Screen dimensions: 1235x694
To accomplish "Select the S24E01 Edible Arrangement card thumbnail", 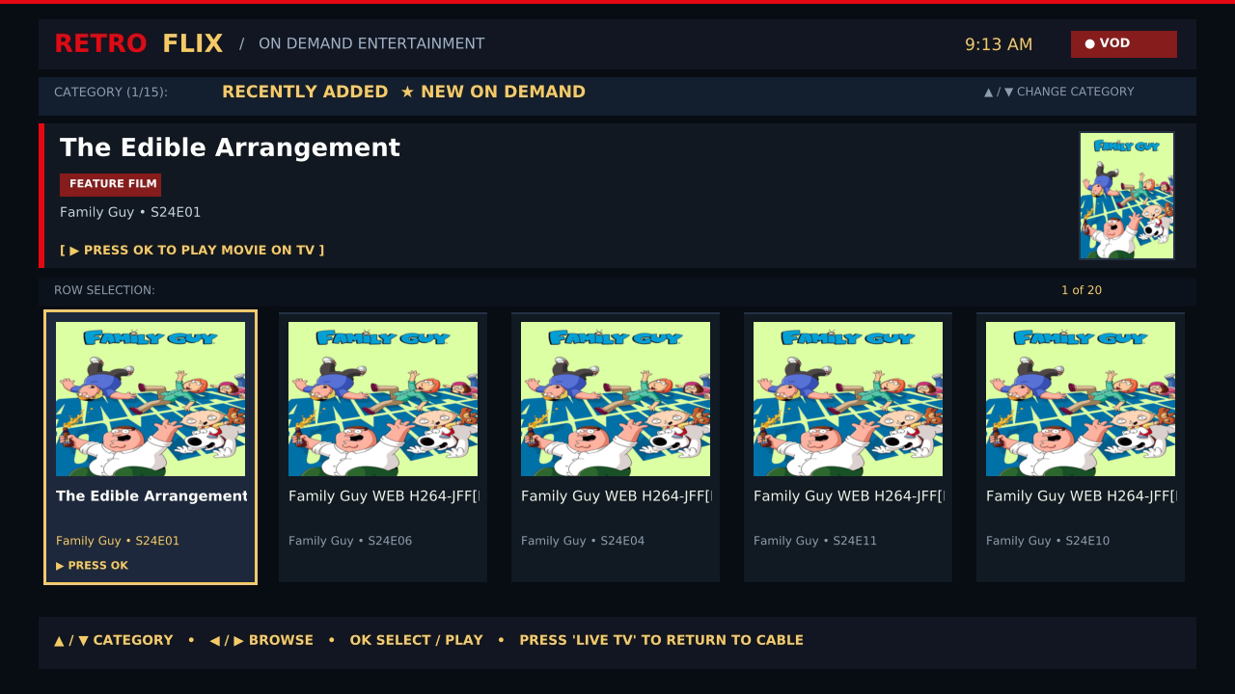I will pyautogui.click(x=151, y=399).
